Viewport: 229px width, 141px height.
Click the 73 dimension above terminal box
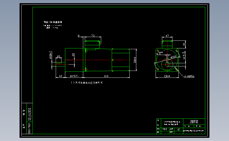point(93,35)
